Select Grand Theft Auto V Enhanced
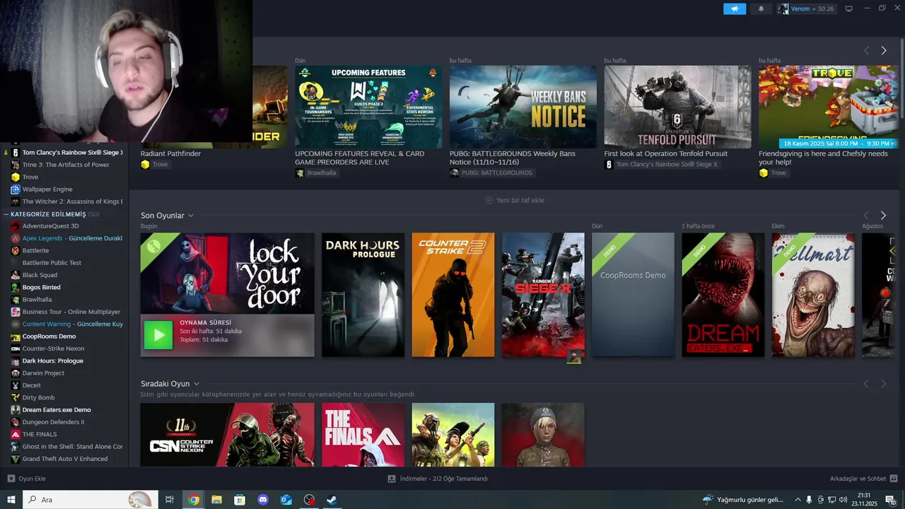This screenshot has height=509, width=905. coord(65,459)
